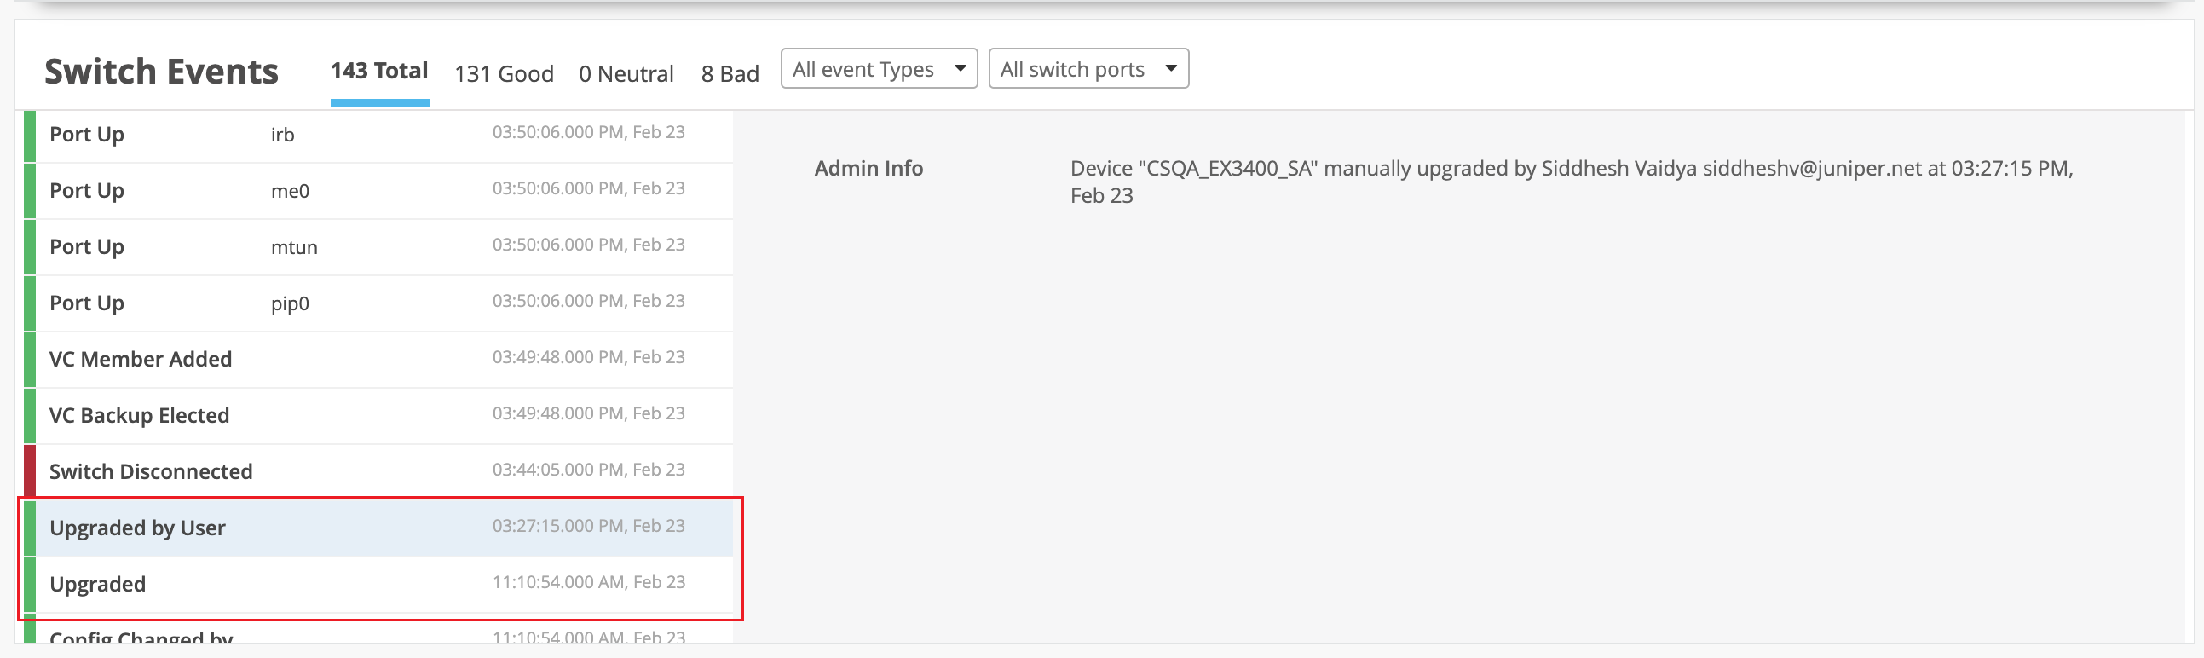Viewport: 2204px width, 658px height.
Task: Switch to the 143 Total tab
Action: coord(379,71)
